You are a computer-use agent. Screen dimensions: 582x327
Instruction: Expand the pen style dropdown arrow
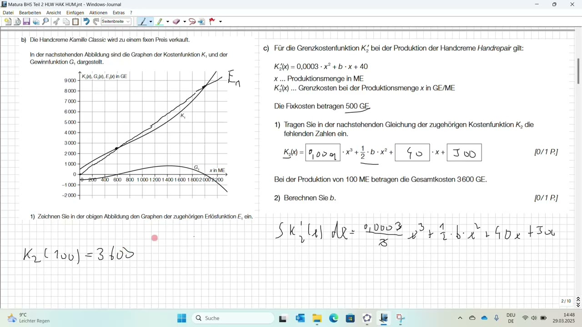pos(151,21)
